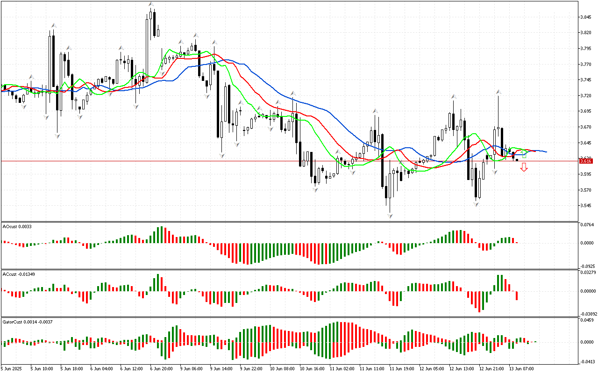This screenshot has width=598, height=374.
Task: Select the down fractal below 9 Jun 14:00 low
Action: [222, 155]
